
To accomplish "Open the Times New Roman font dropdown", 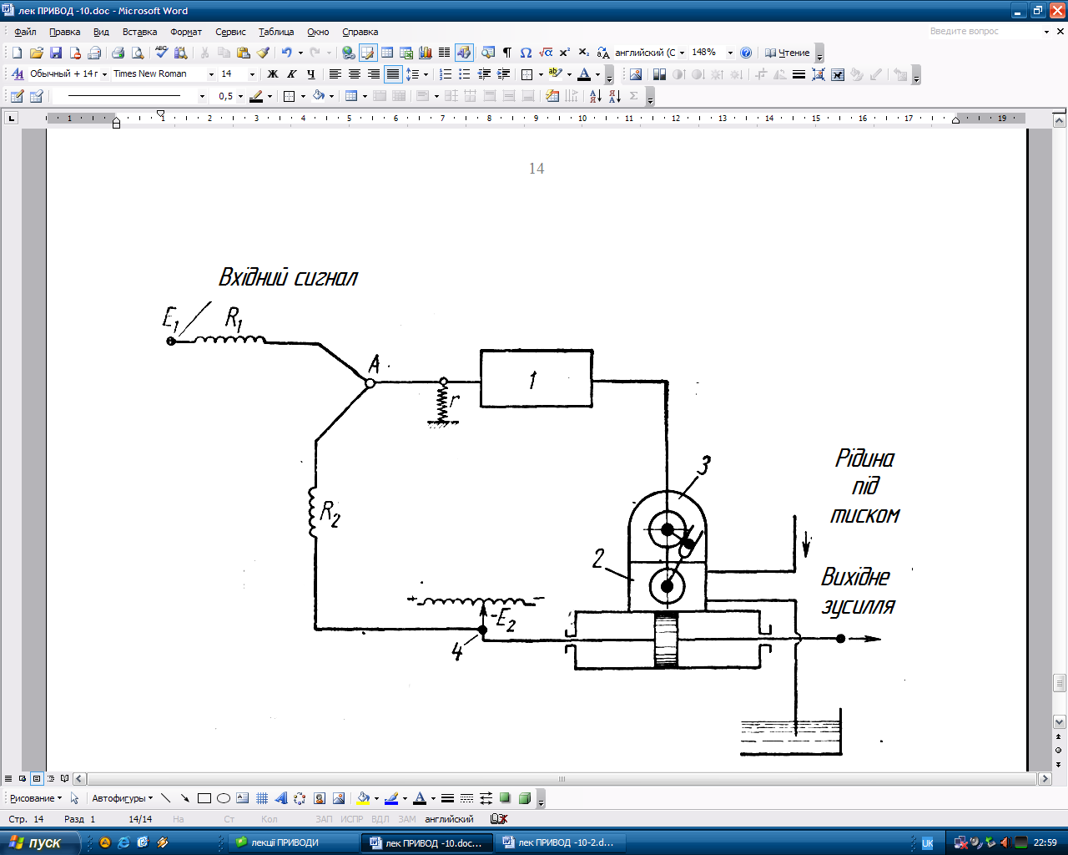I will coord(211,74).
